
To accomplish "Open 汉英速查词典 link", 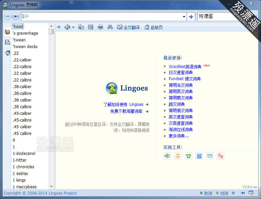I will tap(181, 123).
